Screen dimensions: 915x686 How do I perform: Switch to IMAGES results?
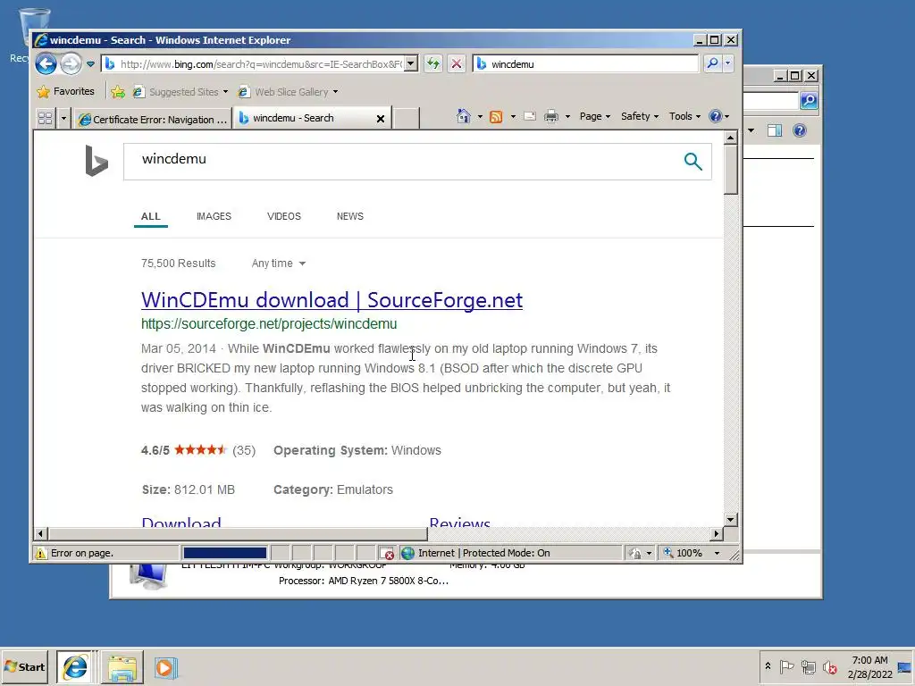(x=214, y=216)
